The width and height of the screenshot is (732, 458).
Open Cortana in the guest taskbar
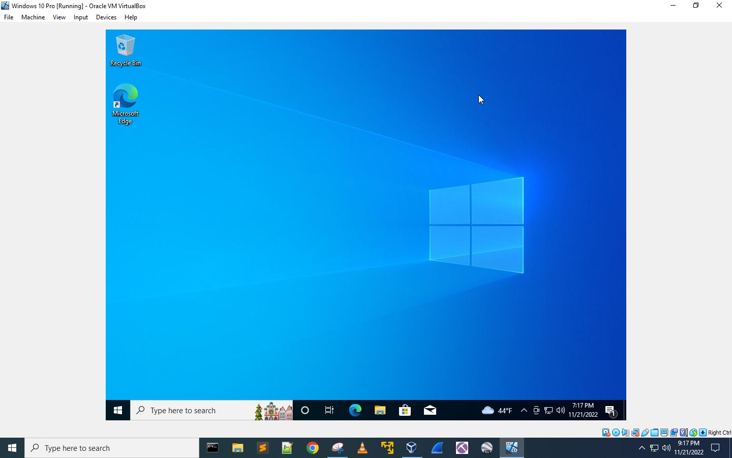pos(305,410)
